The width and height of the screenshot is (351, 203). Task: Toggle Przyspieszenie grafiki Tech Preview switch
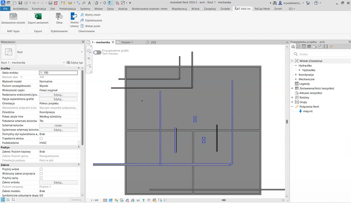tap(97, 52)
